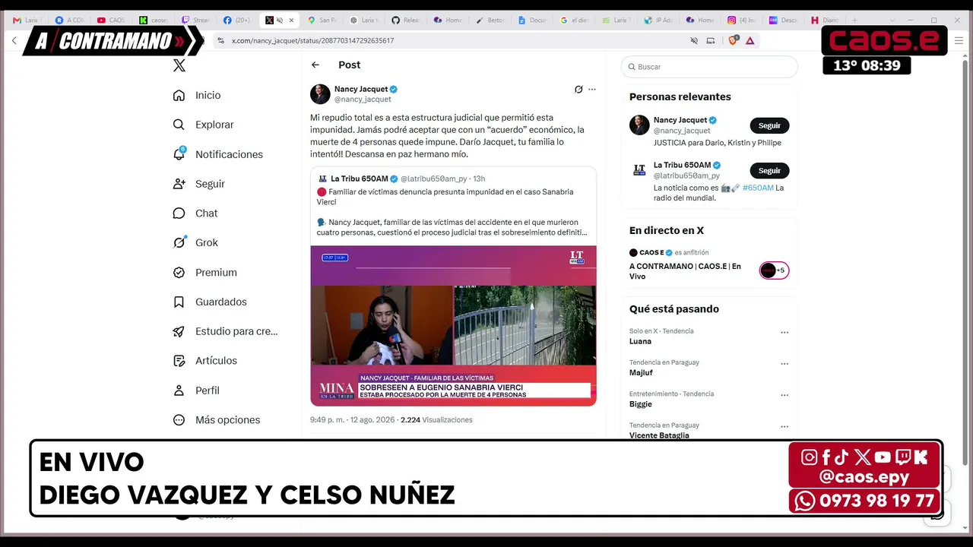Click the site info icon left of URL
This screenshot has width=973, height=547.
pyautogui.click(x=220, y=40)
